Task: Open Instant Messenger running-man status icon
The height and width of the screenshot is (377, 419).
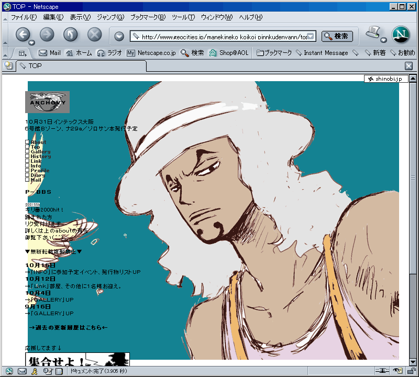Action: click(35, 371)
